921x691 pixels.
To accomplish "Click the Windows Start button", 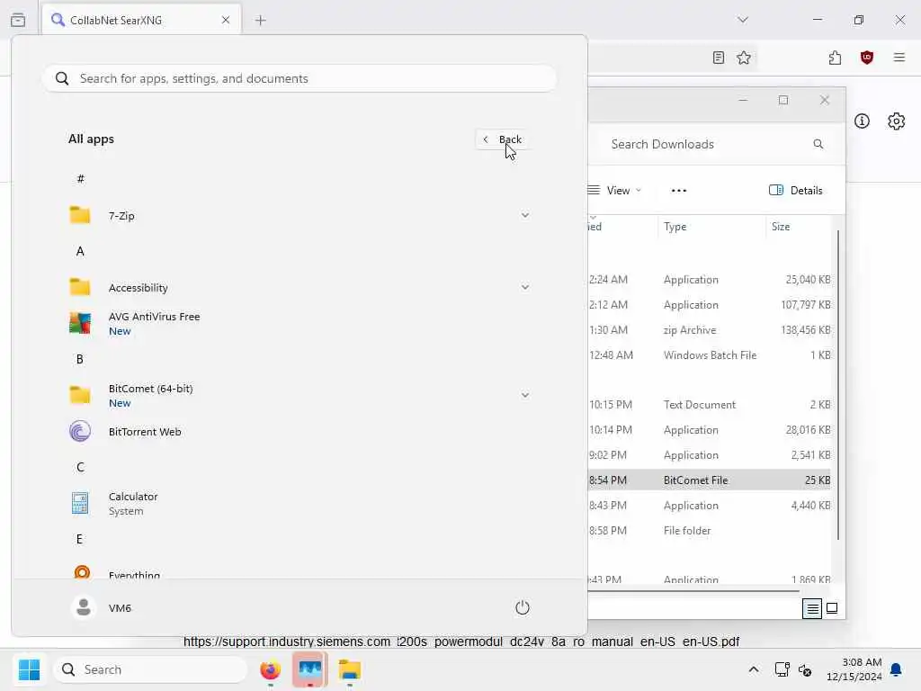I will (29, 669).
